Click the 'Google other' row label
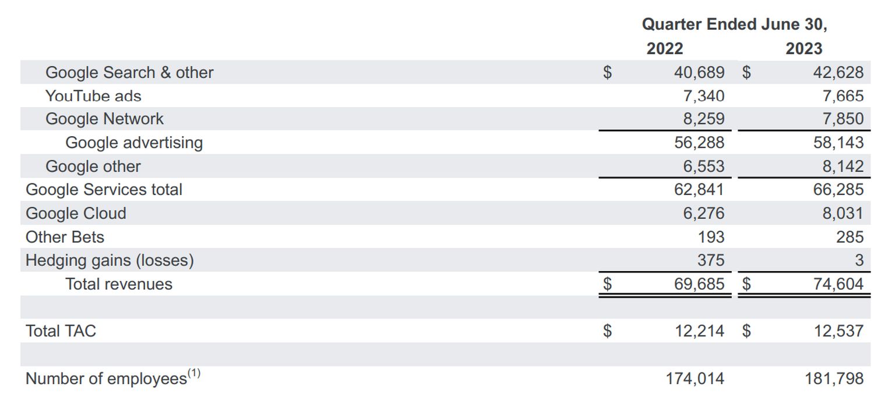The width and height of the screenshot is (874, 394). [93, 166]
